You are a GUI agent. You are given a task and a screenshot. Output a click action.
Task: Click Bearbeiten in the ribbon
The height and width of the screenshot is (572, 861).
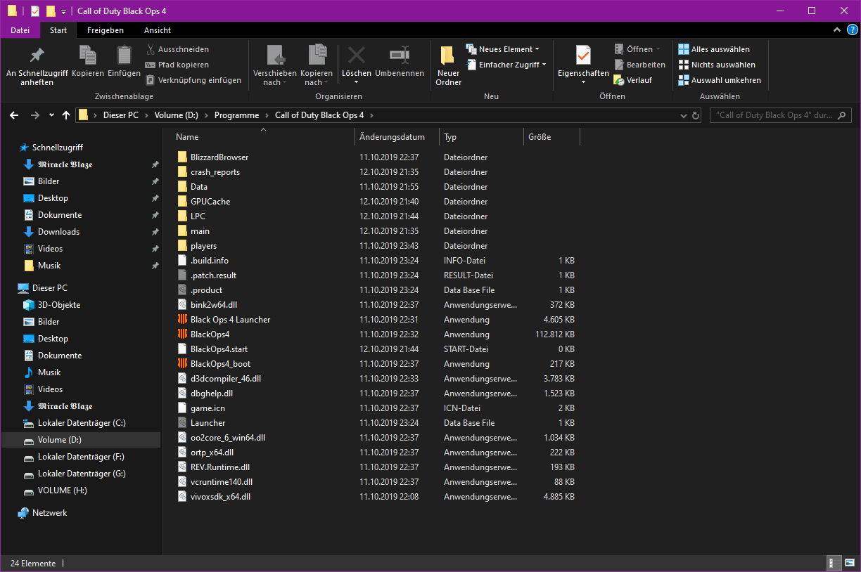639,65
